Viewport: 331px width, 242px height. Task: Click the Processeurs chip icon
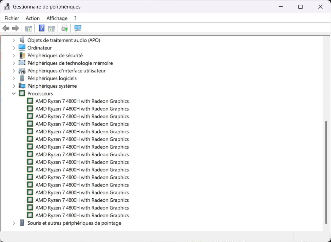(22, 93)
